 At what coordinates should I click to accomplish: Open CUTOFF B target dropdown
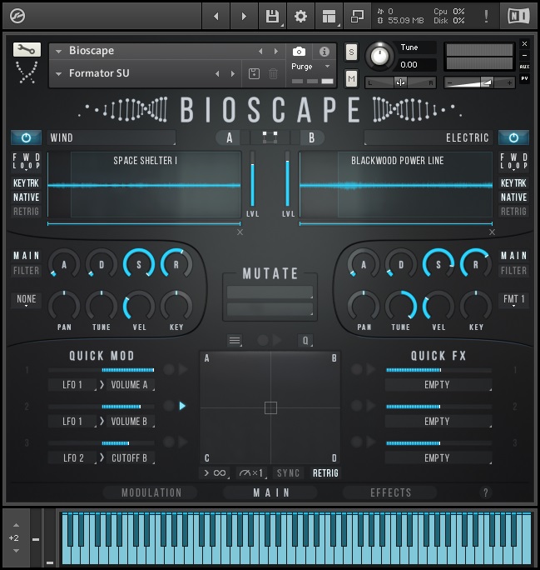pyautogui.click(x=131, y=458)
